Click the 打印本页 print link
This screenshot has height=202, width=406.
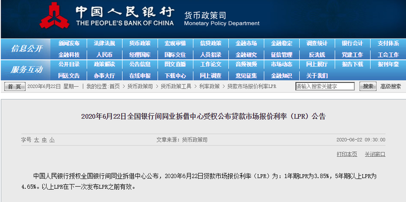(347, 154)
